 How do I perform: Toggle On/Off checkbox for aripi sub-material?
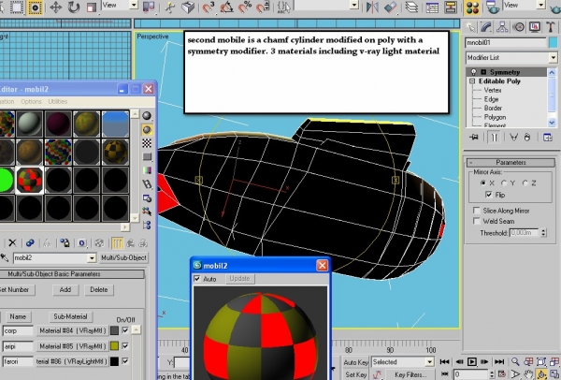tap(125, 346)
